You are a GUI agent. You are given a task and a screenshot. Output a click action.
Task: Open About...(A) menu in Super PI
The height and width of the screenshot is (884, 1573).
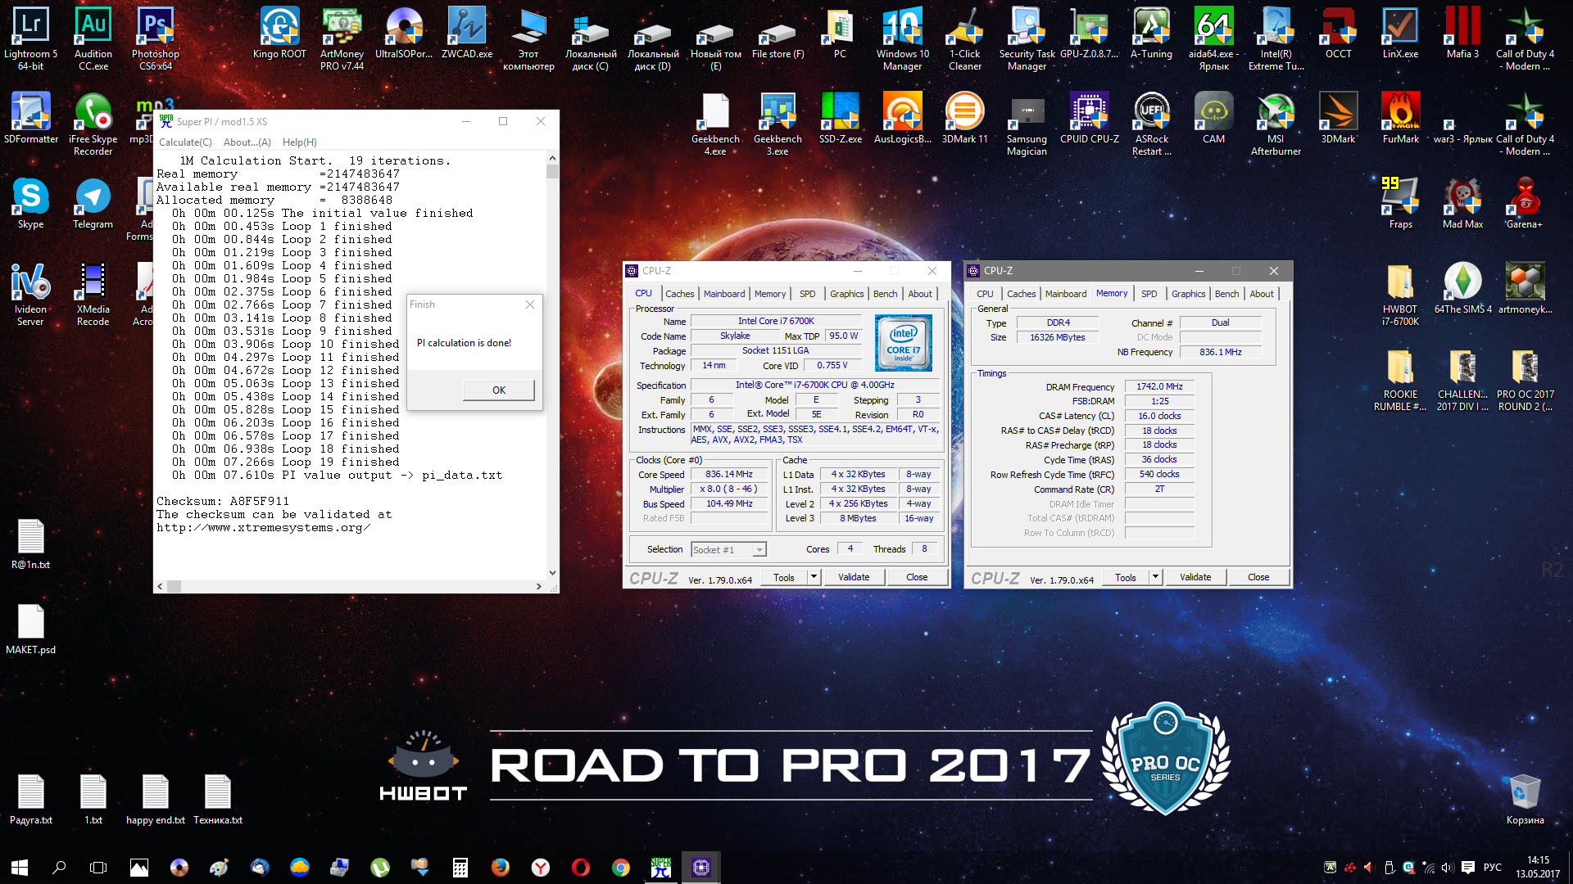[x=247, y=142]
